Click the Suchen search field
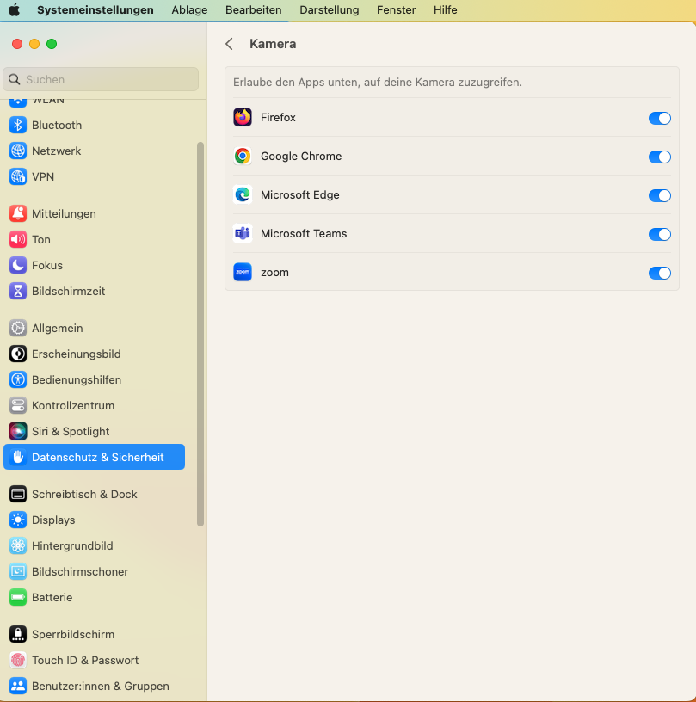The height and width of the screenshot is (702, 696). (102, 79)
